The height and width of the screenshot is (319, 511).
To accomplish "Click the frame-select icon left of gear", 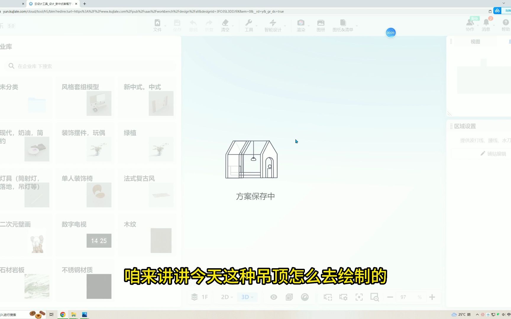I will pos(328,297).
